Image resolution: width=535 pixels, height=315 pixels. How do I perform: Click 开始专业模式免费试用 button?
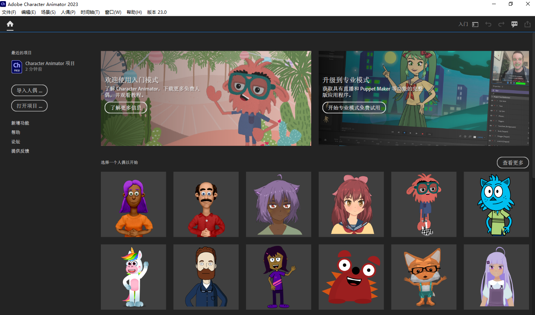click(x=354, y=108)
